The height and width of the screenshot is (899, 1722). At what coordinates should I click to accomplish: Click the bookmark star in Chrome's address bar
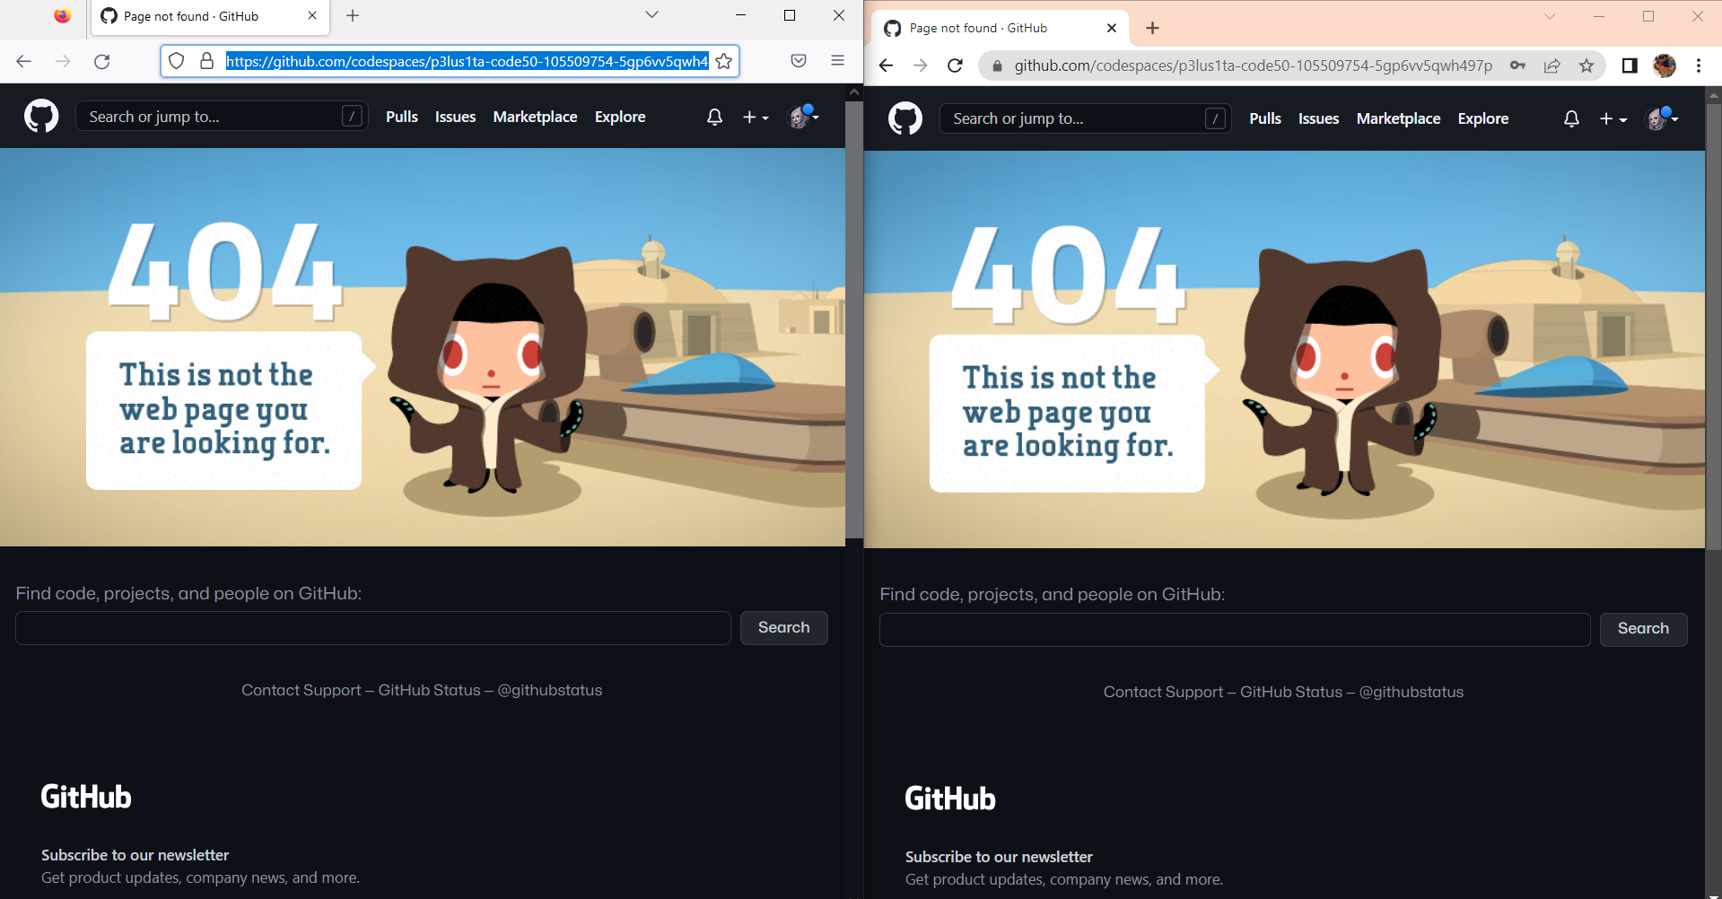(x=1587, y=65)
